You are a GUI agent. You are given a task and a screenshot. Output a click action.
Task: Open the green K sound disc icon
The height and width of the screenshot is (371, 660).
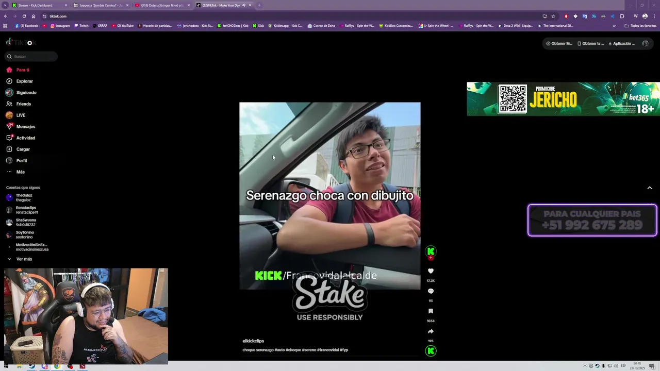tap(431, 351)
